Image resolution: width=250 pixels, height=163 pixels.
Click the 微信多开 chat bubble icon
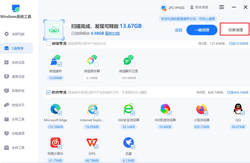[x=7, y=105]
